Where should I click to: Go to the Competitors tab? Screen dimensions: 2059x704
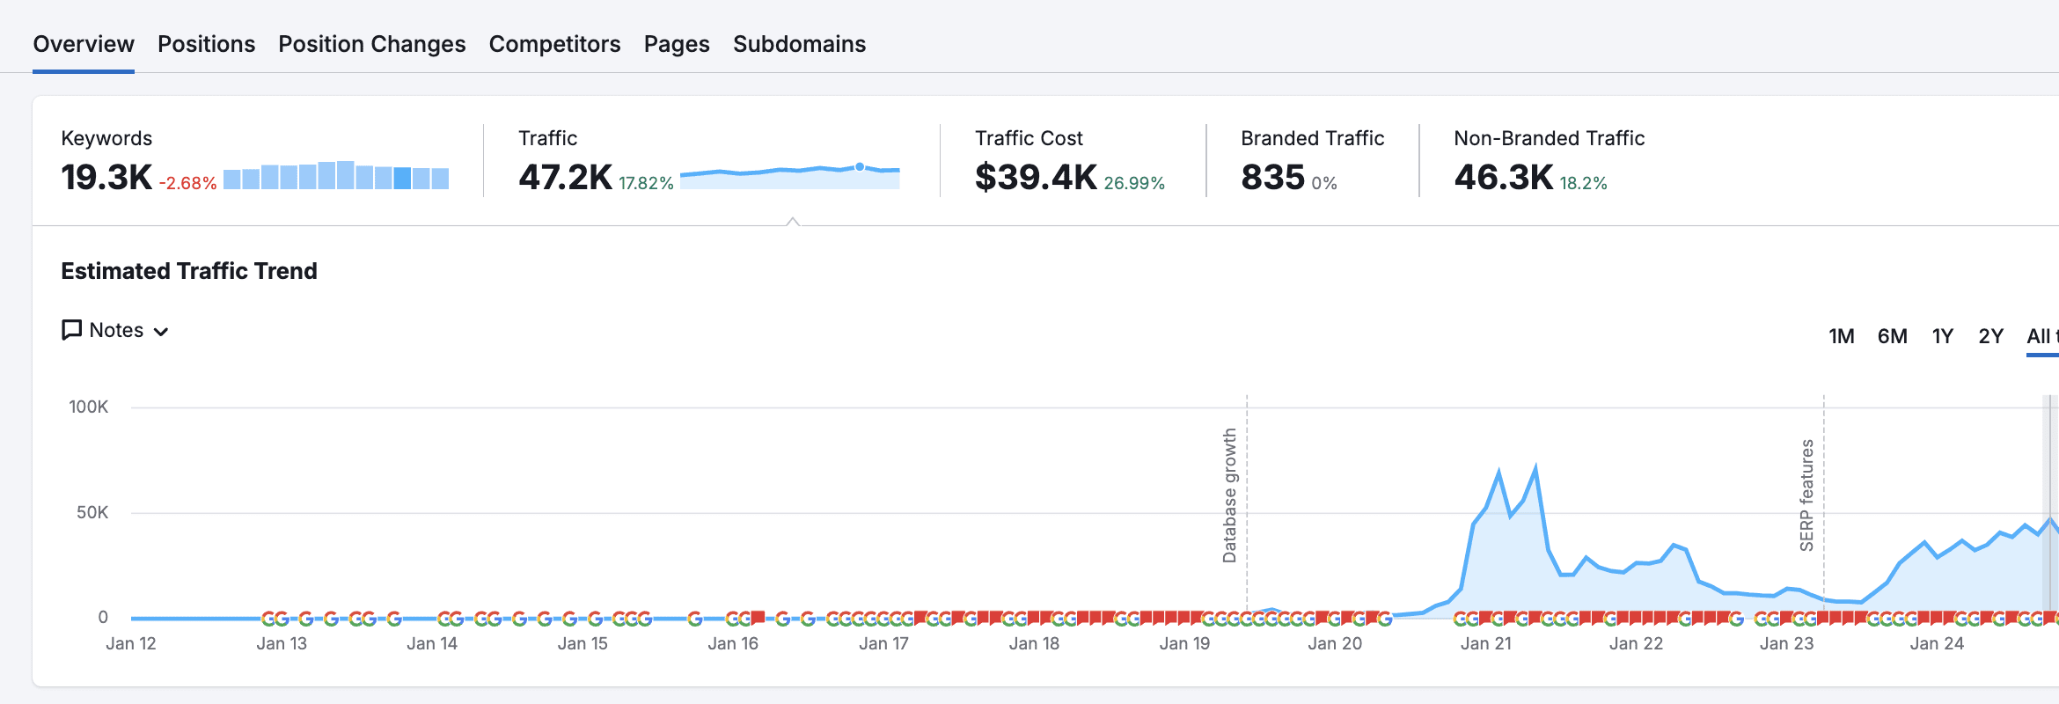click(554, 44)
